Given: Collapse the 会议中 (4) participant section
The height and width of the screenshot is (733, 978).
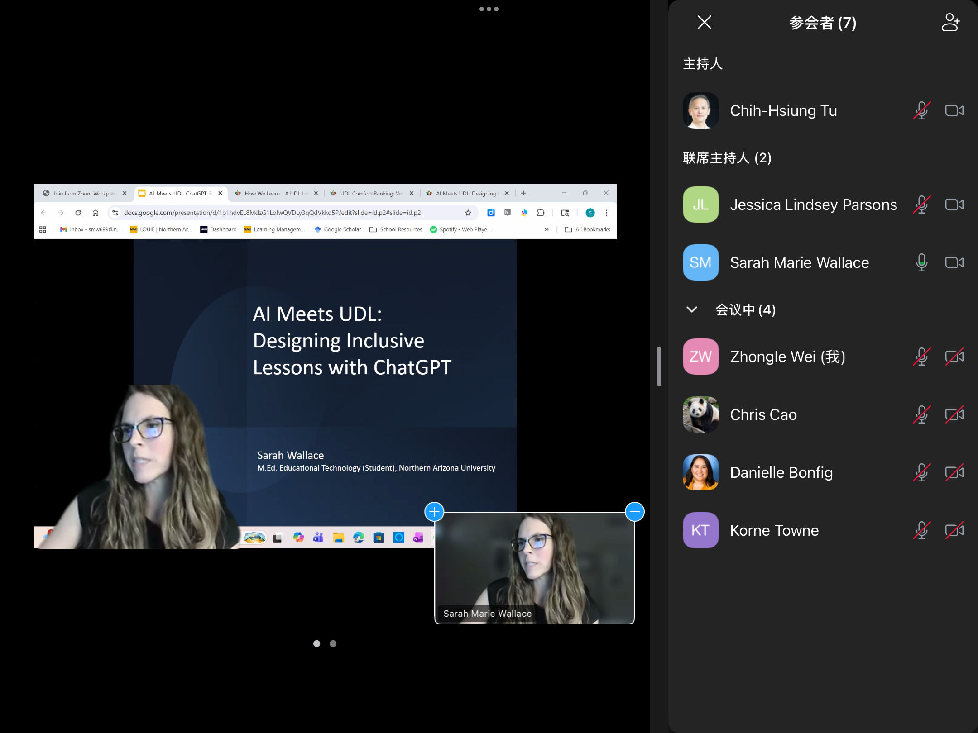Looking at the screenshot, I should pyautogui.click(x=691, y=310).
